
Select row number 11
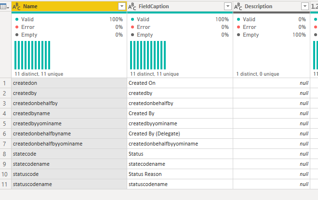coord(4,185)
